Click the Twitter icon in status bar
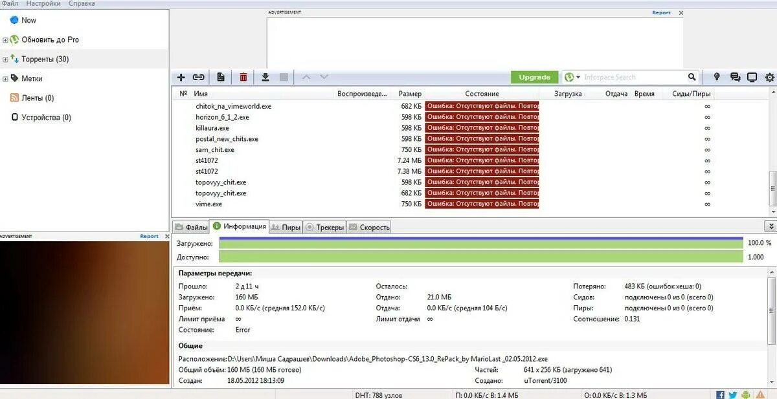 click(x=733, y=394)
